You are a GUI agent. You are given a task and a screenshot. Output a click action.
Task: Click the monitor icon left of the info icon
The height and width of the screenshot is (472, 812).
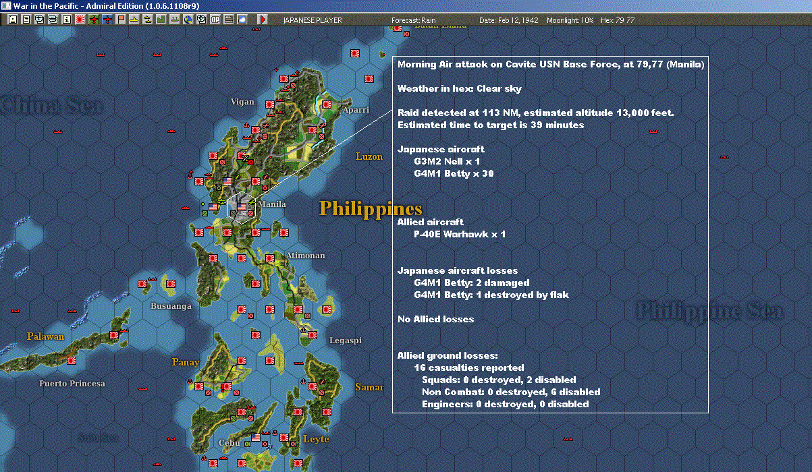(53, 20)
